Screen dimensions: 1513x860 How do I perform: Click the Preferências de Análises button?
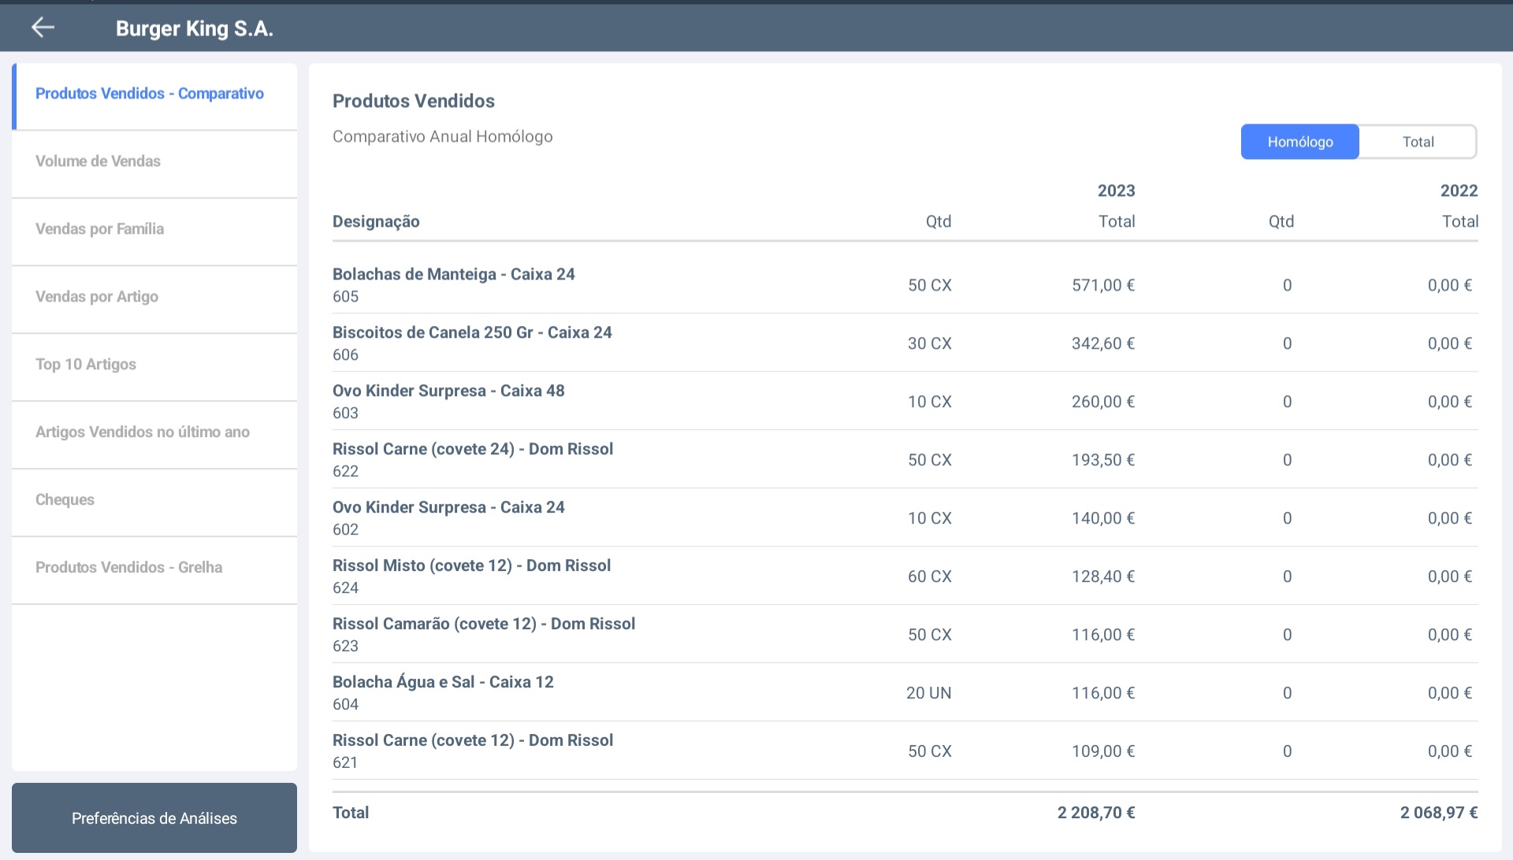(x=154, y=818)
